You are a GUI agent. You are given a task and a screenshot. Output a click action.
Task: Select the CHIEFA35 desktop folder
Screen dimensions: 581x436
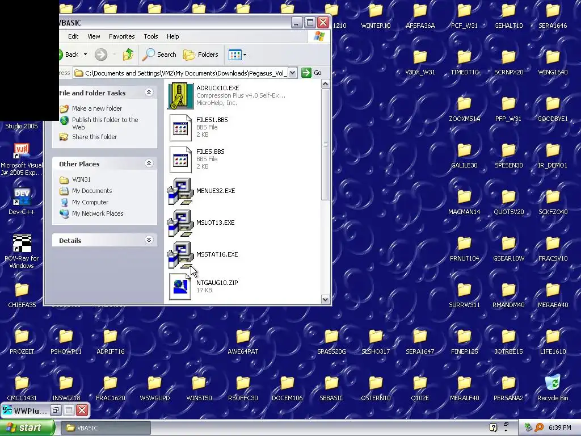[x=22, y=295]
